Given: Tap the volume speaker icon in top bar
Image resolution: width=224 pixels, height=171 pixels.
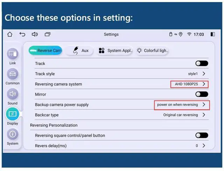Looking at the screenshot, I should (35, 34).
